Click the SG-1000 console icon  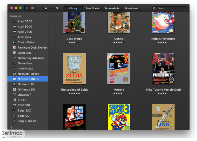(x=14, y=105)
